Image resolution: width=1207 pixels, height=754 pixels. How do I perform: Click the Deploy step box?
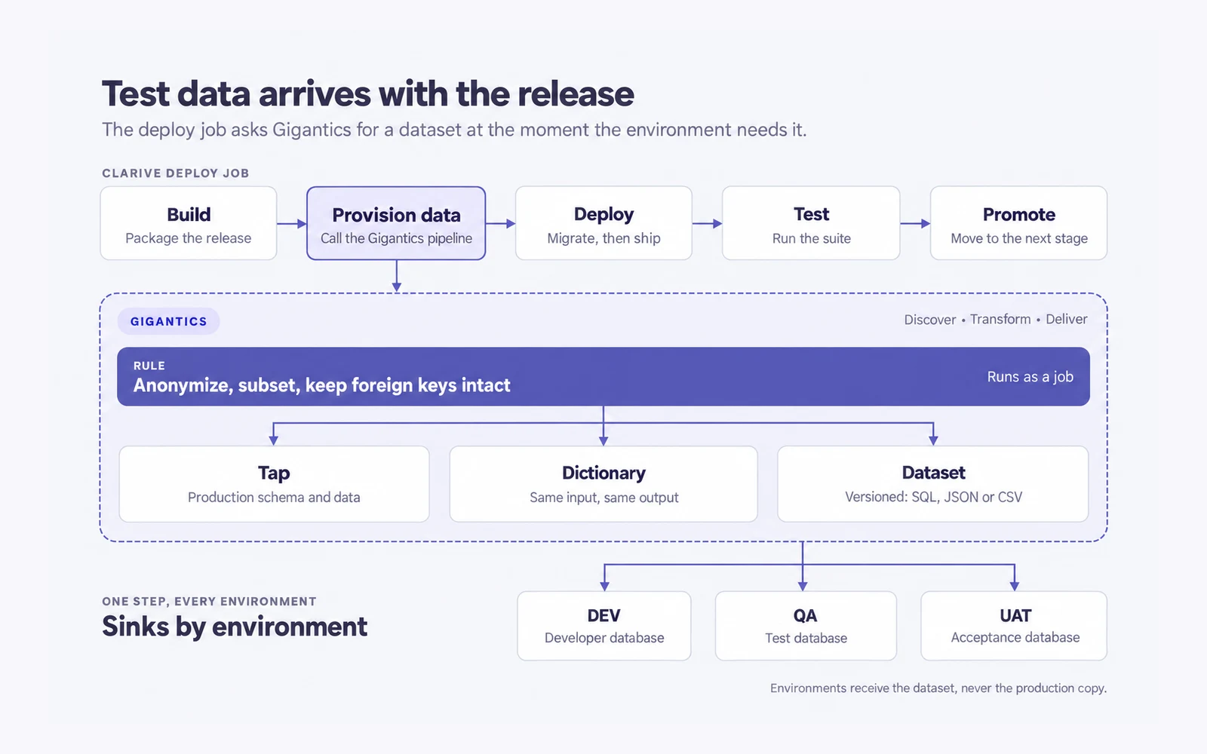coord(603,223)
